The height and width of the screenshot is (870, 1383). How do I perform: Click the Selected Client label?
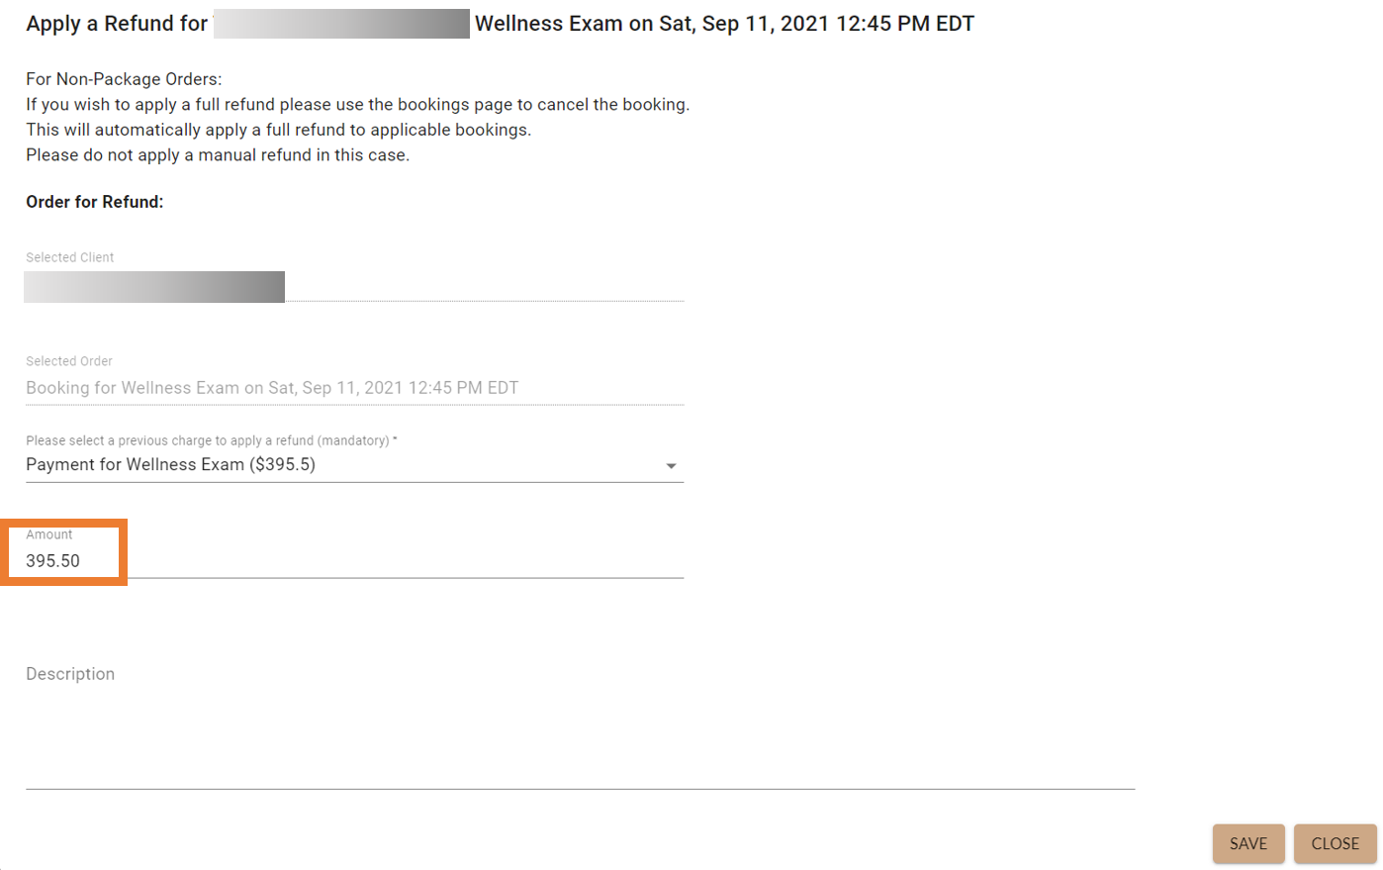tap(70, 257)
